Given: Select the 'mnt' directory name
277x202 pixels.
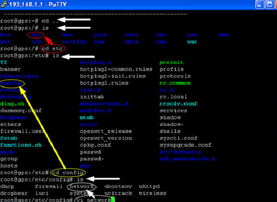Looking at the screenshot, I should (x=67, y=35).
